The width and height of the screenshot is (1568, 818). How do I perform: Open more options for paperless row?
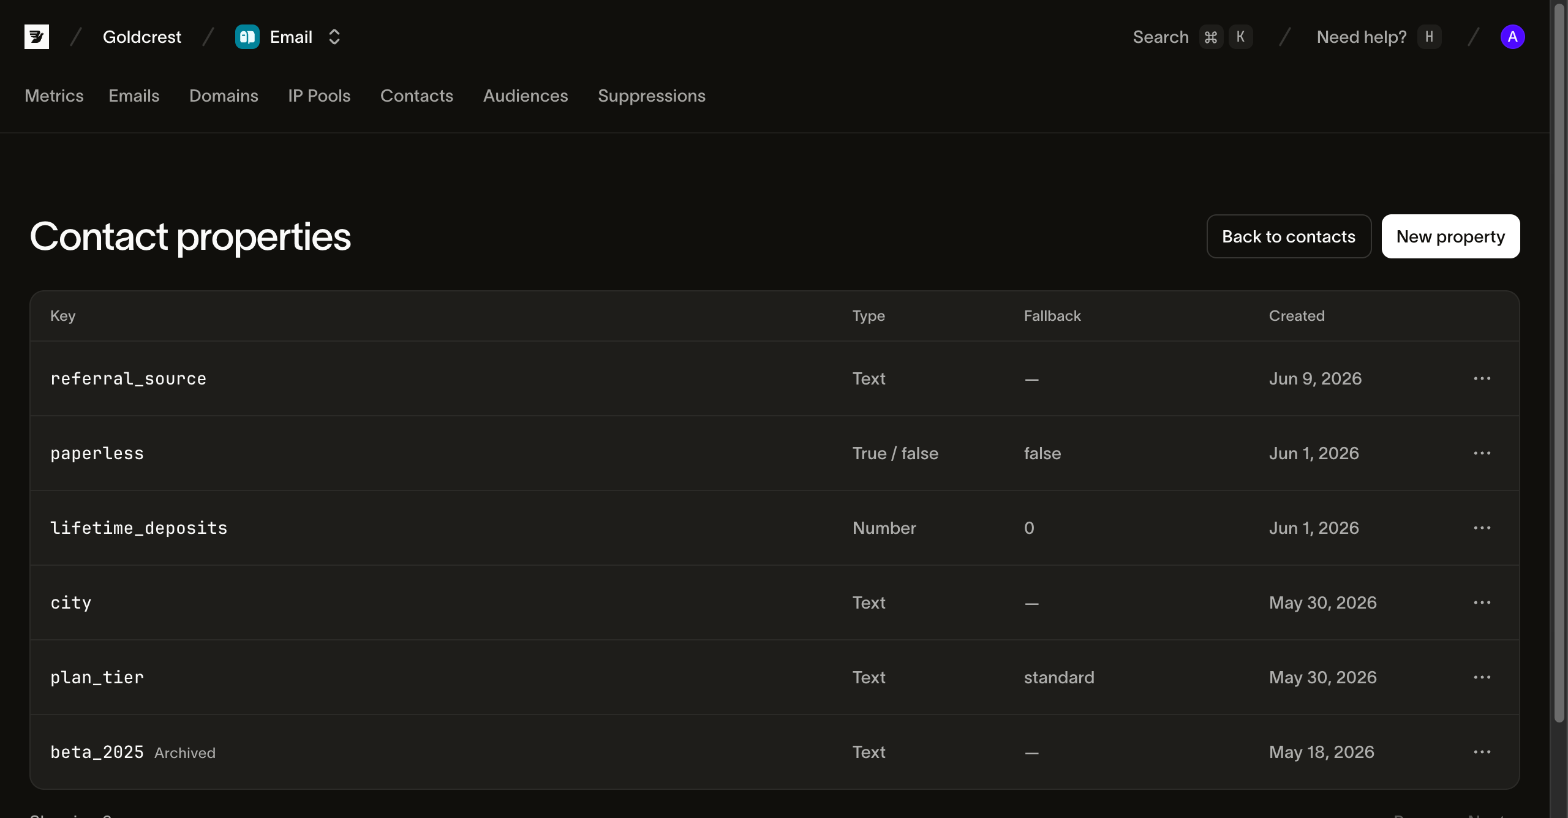click(1482, 453)
